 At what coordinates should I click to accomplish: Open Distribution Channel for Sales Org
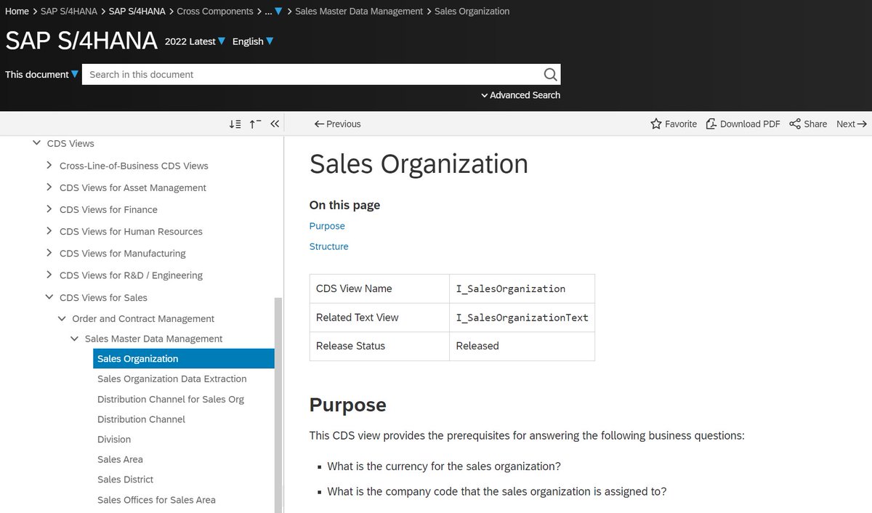pyautogui.click(x=171, y=399)
